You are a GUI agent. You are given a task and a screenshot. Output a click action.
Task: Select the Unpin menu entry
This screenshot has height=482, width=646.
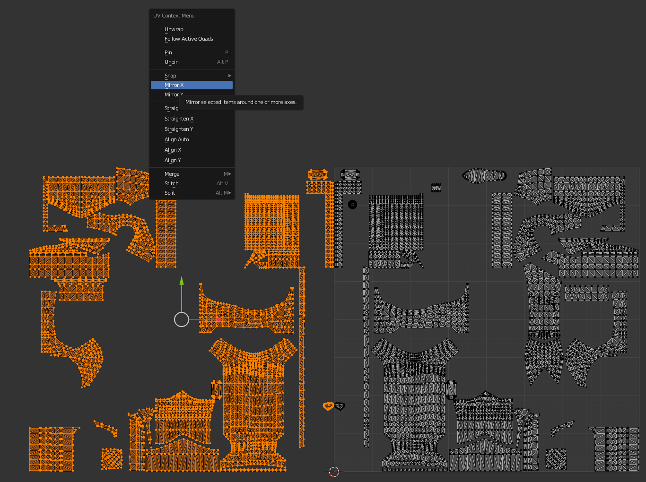point(192,62)
